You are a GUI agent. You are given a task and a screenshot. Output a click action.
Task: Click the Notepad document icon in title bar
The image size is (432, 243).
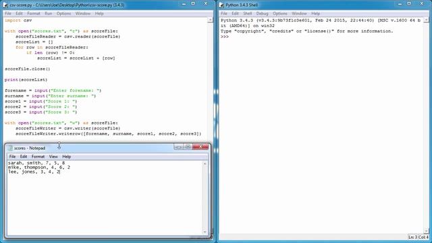tap(10, 148)
